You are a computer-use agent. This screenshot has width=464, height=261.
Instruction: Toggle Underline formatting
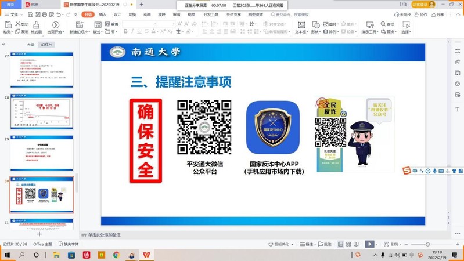point(139,31)
